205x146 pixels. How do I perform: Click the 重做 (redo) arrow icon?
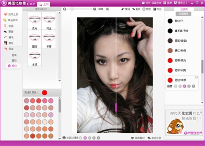point(133,9)
